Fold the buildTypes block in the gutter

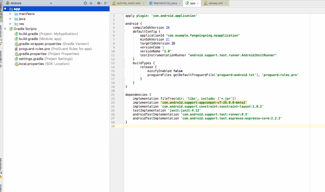(124, 63)
